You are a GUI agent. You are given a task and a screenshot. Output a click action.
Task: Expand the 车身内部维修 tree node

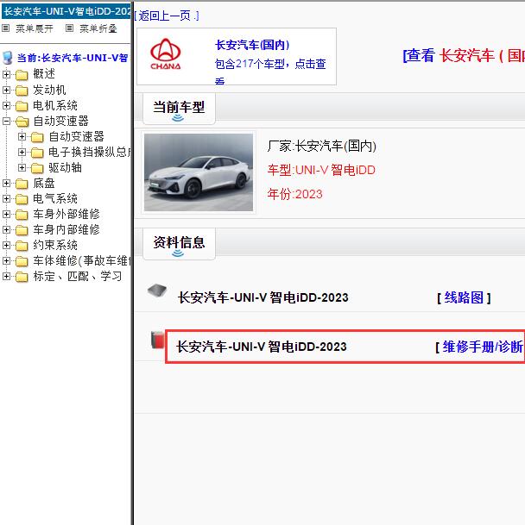click(6, 229)
